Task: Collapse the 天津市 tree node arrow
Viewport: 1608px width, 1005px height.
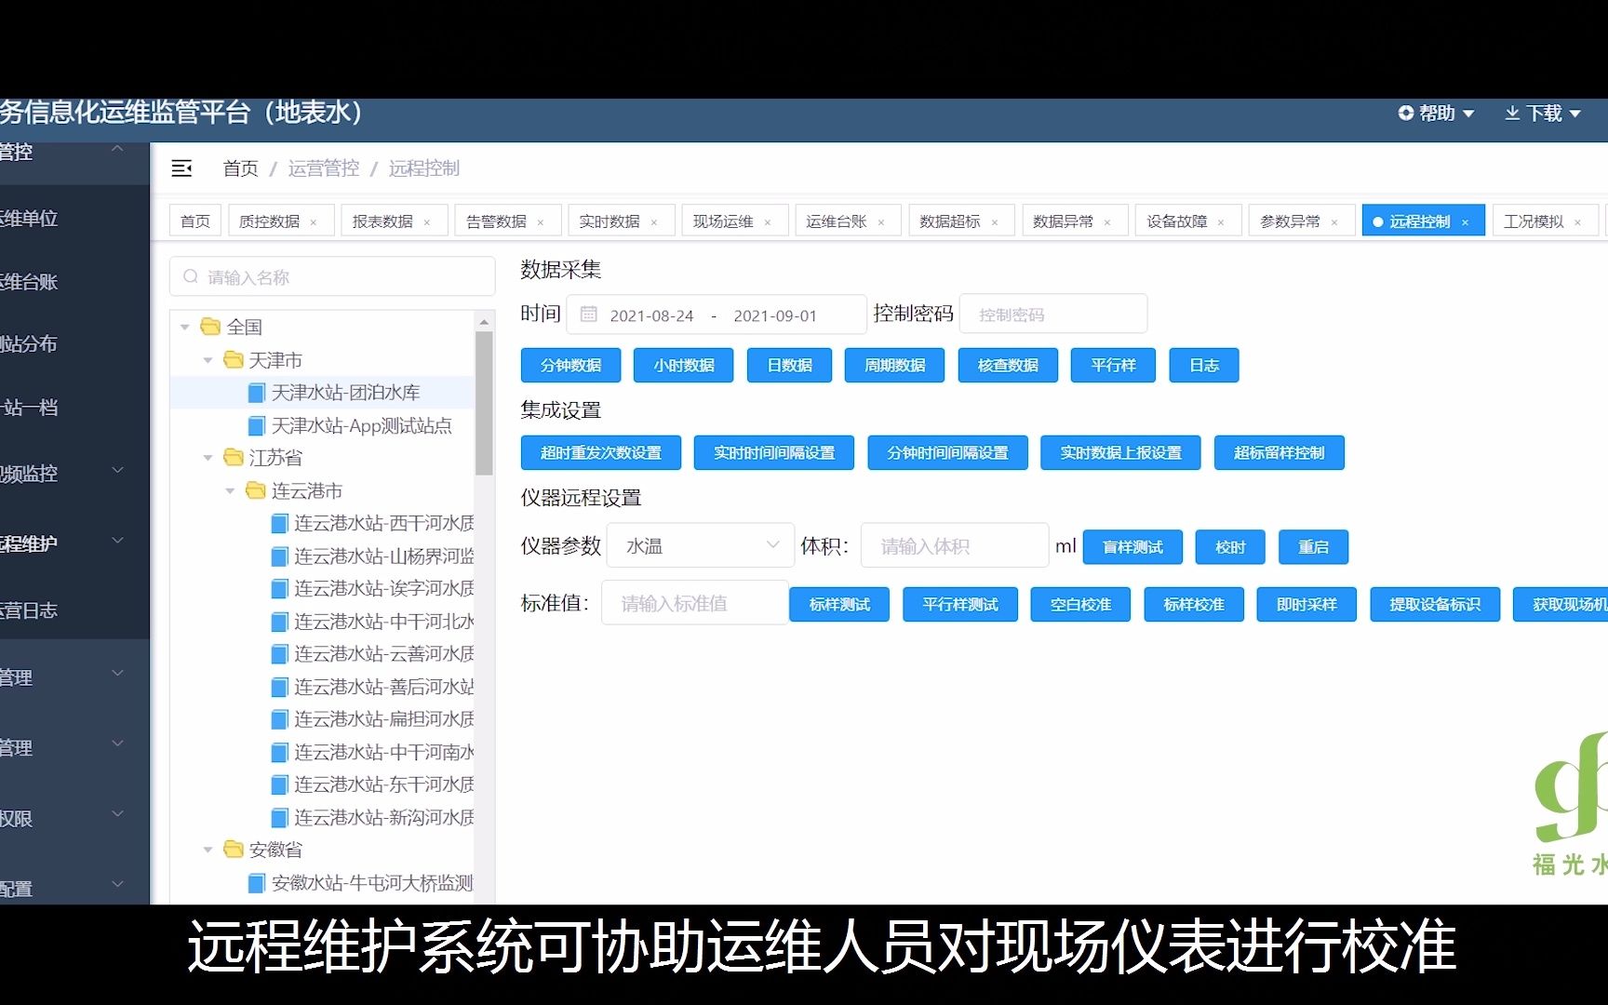Action: pos(207,360)
